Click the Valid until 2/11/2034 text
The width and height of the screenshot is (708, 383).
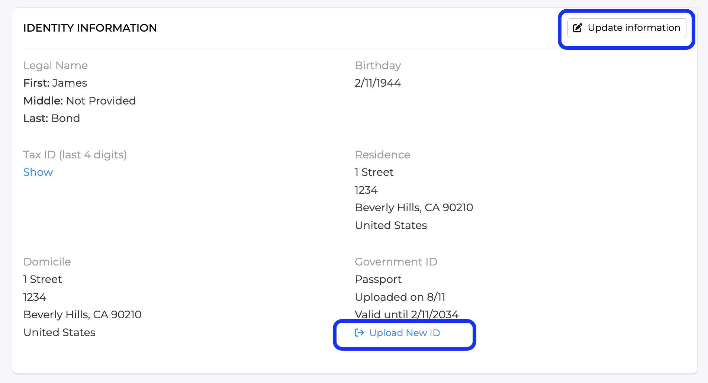[407, 315]
